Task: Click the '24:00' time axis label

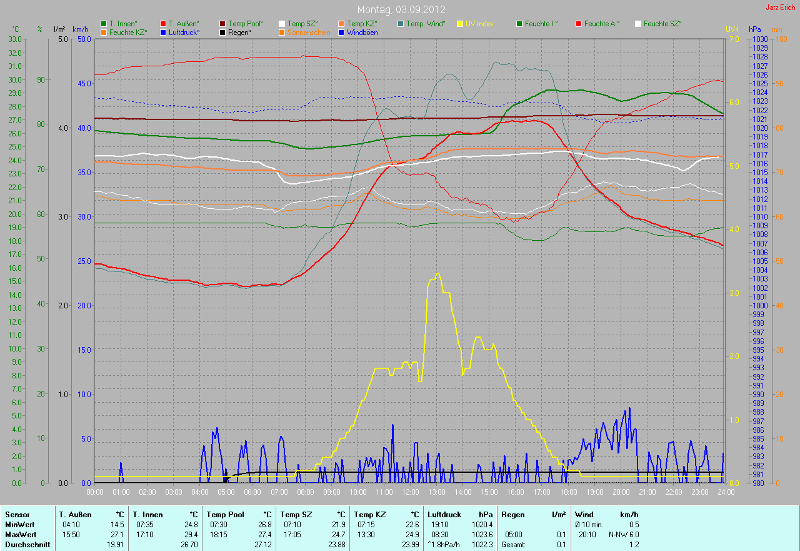Action: click(x=726, y=492)
